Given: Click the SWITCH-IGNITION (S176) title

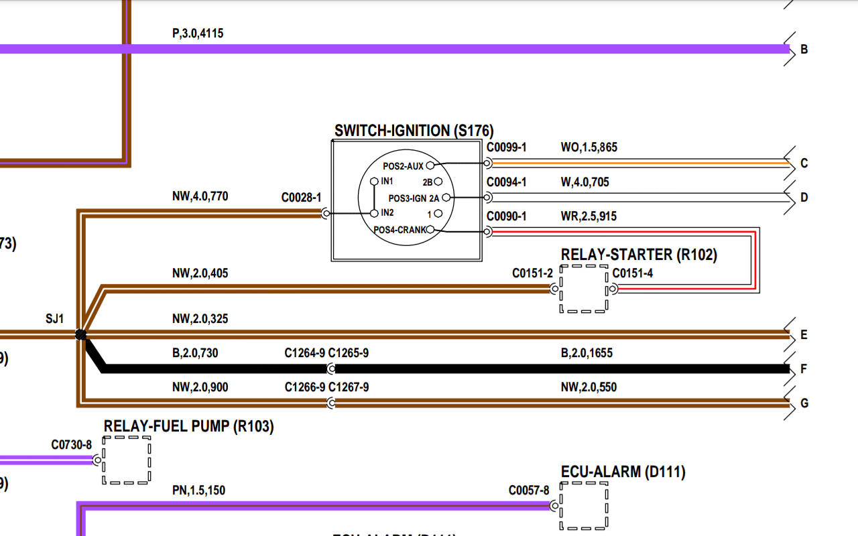Looking at the screenshot, I should point(414,131).
